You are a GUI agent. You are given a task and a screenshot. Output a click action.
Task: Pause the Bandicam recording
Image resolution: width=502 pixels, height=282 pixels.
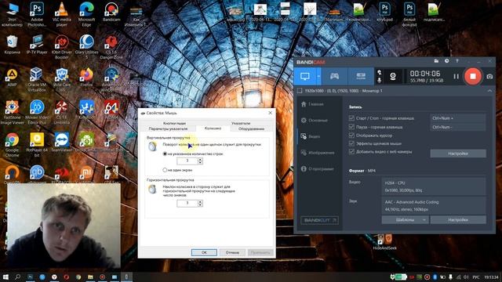457,77
